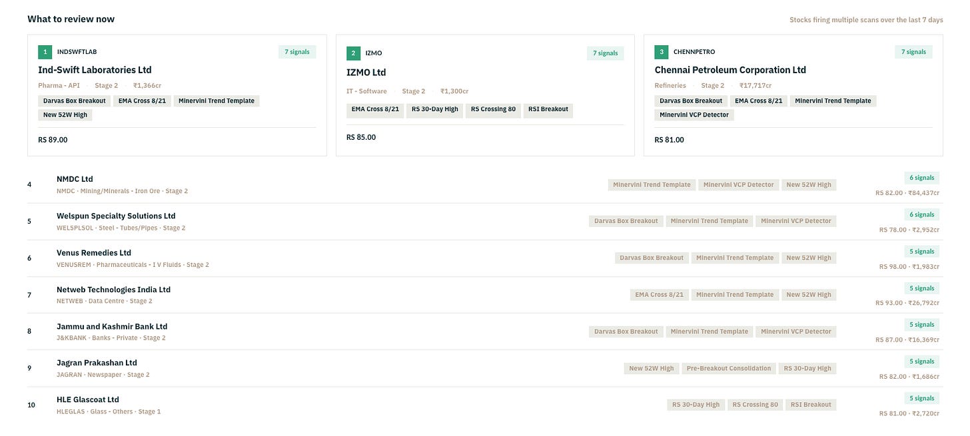The height and width of the screenshot is (436, 970).
Task: Click 5 signals badge in J&K Bank row
Action: pos(922,325)
